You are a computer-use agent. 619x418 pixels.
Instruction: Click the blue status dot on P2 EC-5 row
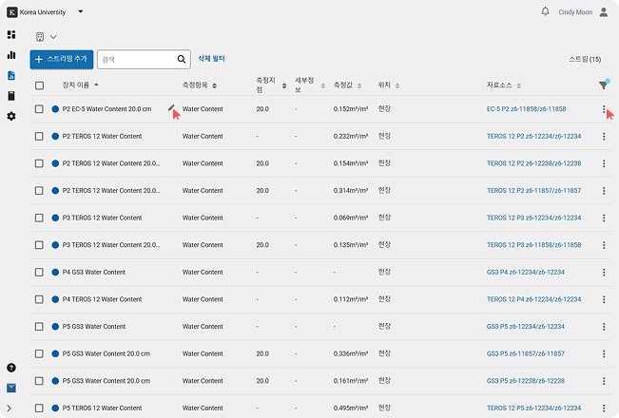point(55,109)
